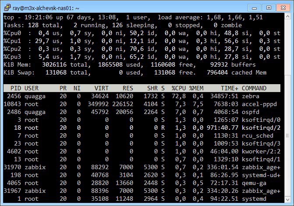The width and height of the screenshot is (294, 206).
Task: Click the 92932 buffers value
Action: [219, 64]
